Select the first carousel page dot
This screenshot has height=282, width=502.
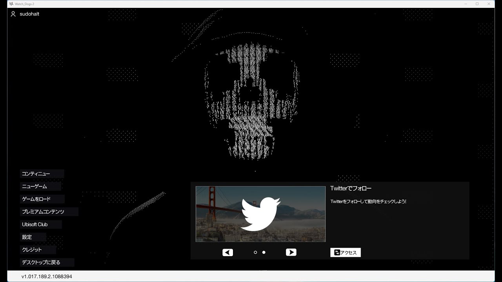tap(255, 253)
